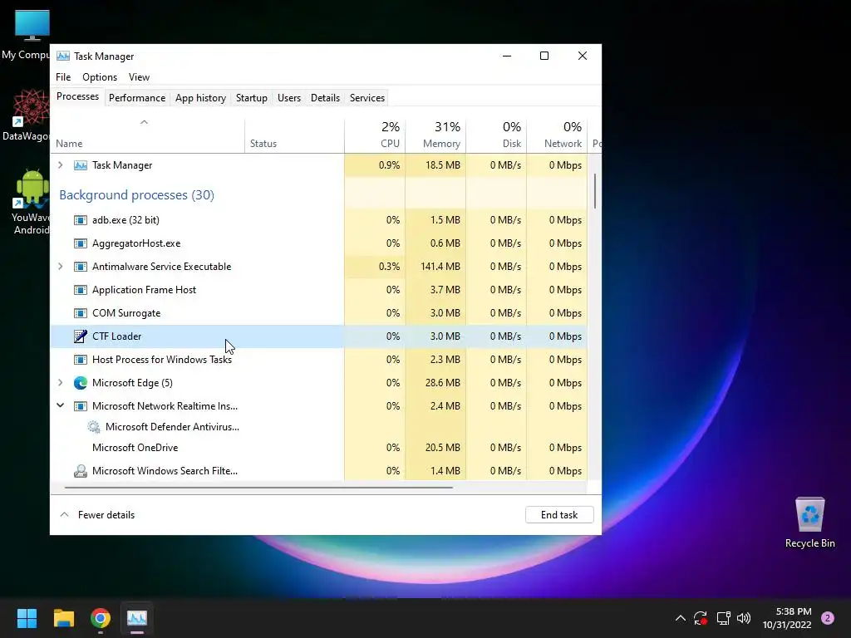The width and height of the screenshot is (851, 638).
Task: Select the Microsoft OneDrive process row
Action: point(318,448)
